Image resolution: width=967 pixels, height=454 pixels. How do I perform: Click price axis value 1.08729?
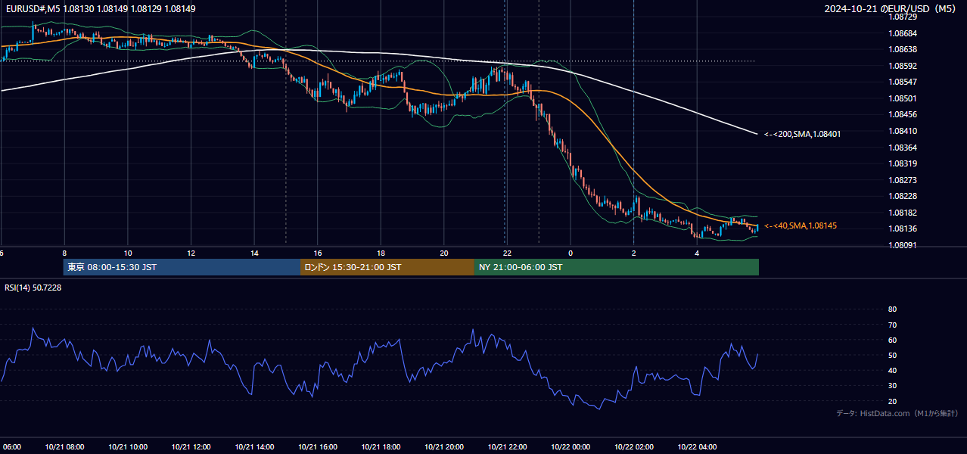(x=902, y=17)
